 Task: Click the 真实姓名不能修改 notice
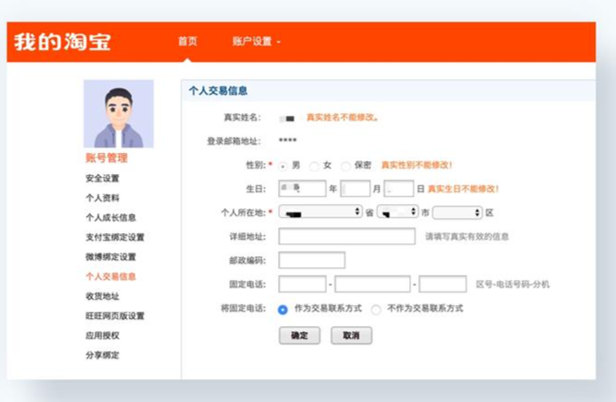(x=343, y=118)
